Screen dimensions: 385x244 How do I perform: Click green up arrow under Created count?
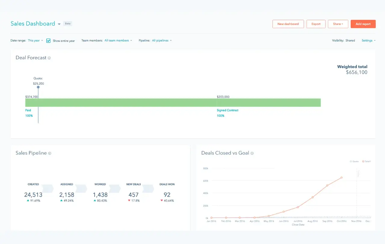tap(28, 200)
